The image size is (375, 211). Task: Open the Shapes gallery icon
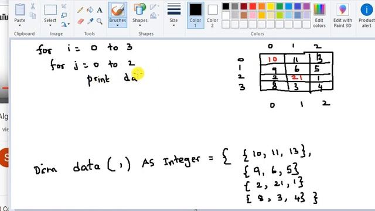pos(140,9)
